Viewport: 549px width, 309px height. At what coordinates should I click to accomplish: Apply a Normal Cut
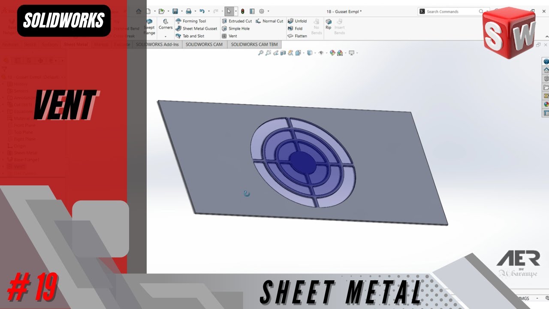(x=269, y=21)
